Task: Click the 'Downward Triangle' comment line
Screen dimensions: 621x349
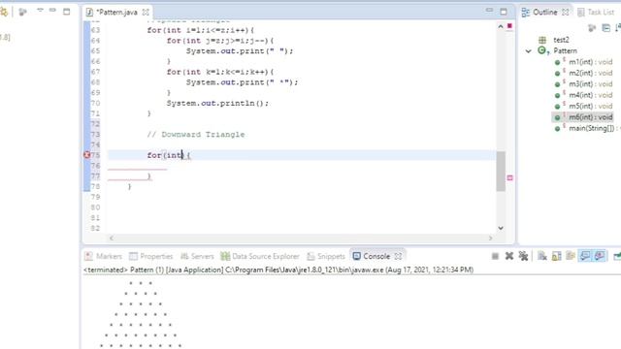Action: click(x=196, y=135)
